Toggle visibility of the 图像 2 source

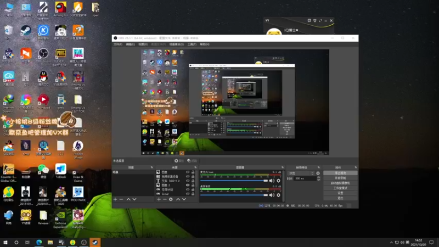(188, 185)
